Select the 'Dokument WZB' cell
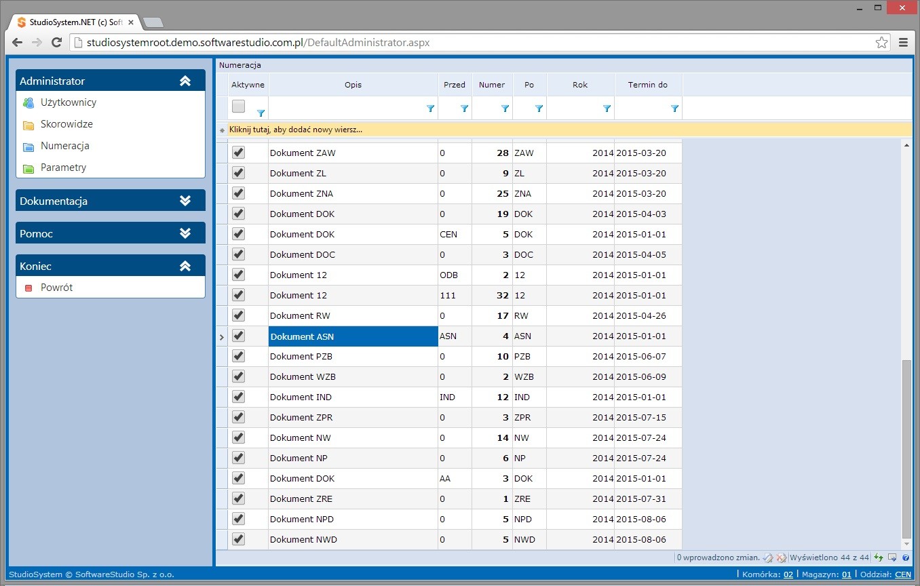The width and height of the screenshot is (920, 586). point(353,376)
